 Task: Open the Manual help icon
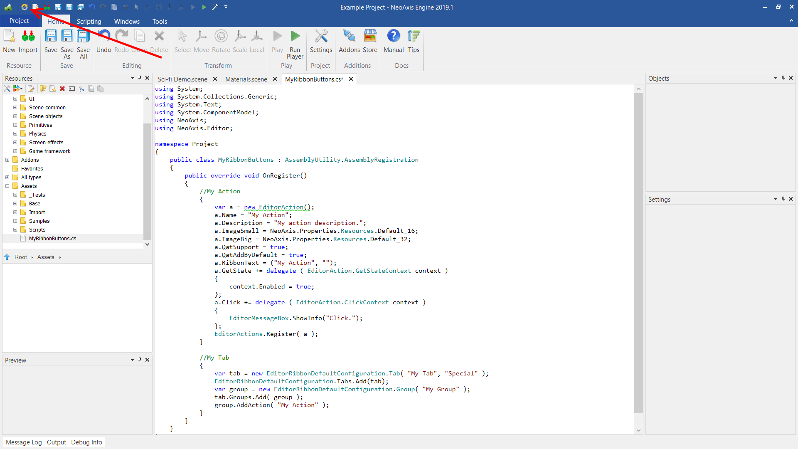[x=393, y=37]
